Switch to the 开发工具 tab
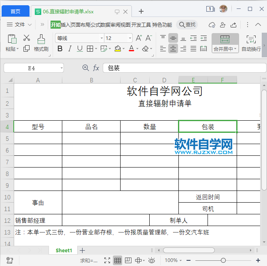Viewport: 267px width, 266px height. [141, 25]
